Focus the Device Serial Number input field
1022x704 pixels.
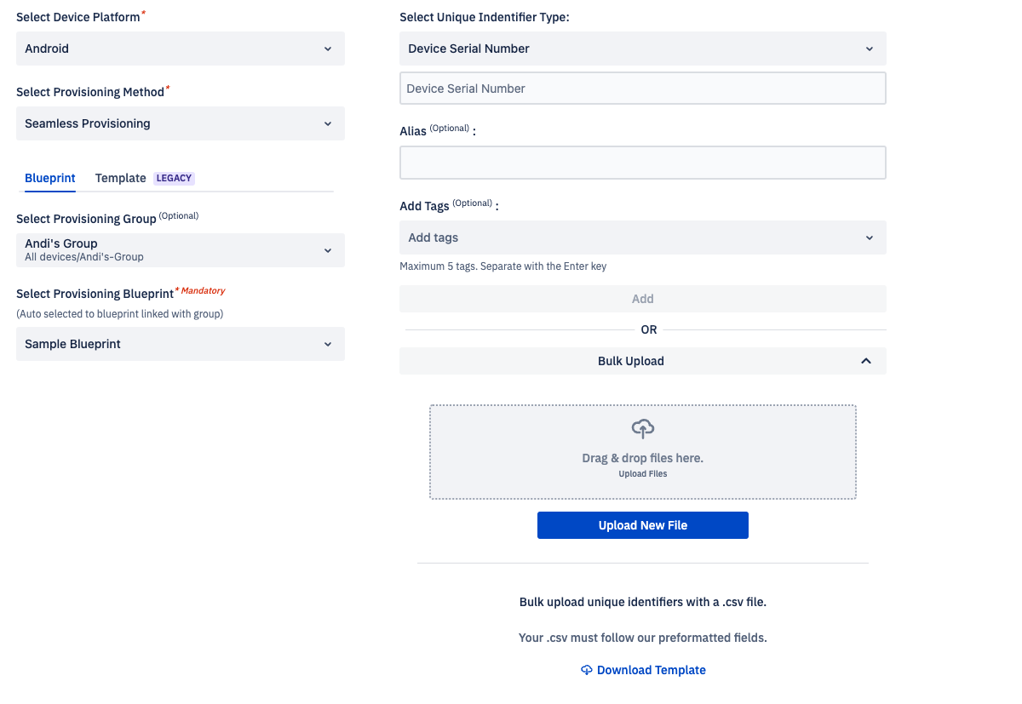(x=643, y=89)
